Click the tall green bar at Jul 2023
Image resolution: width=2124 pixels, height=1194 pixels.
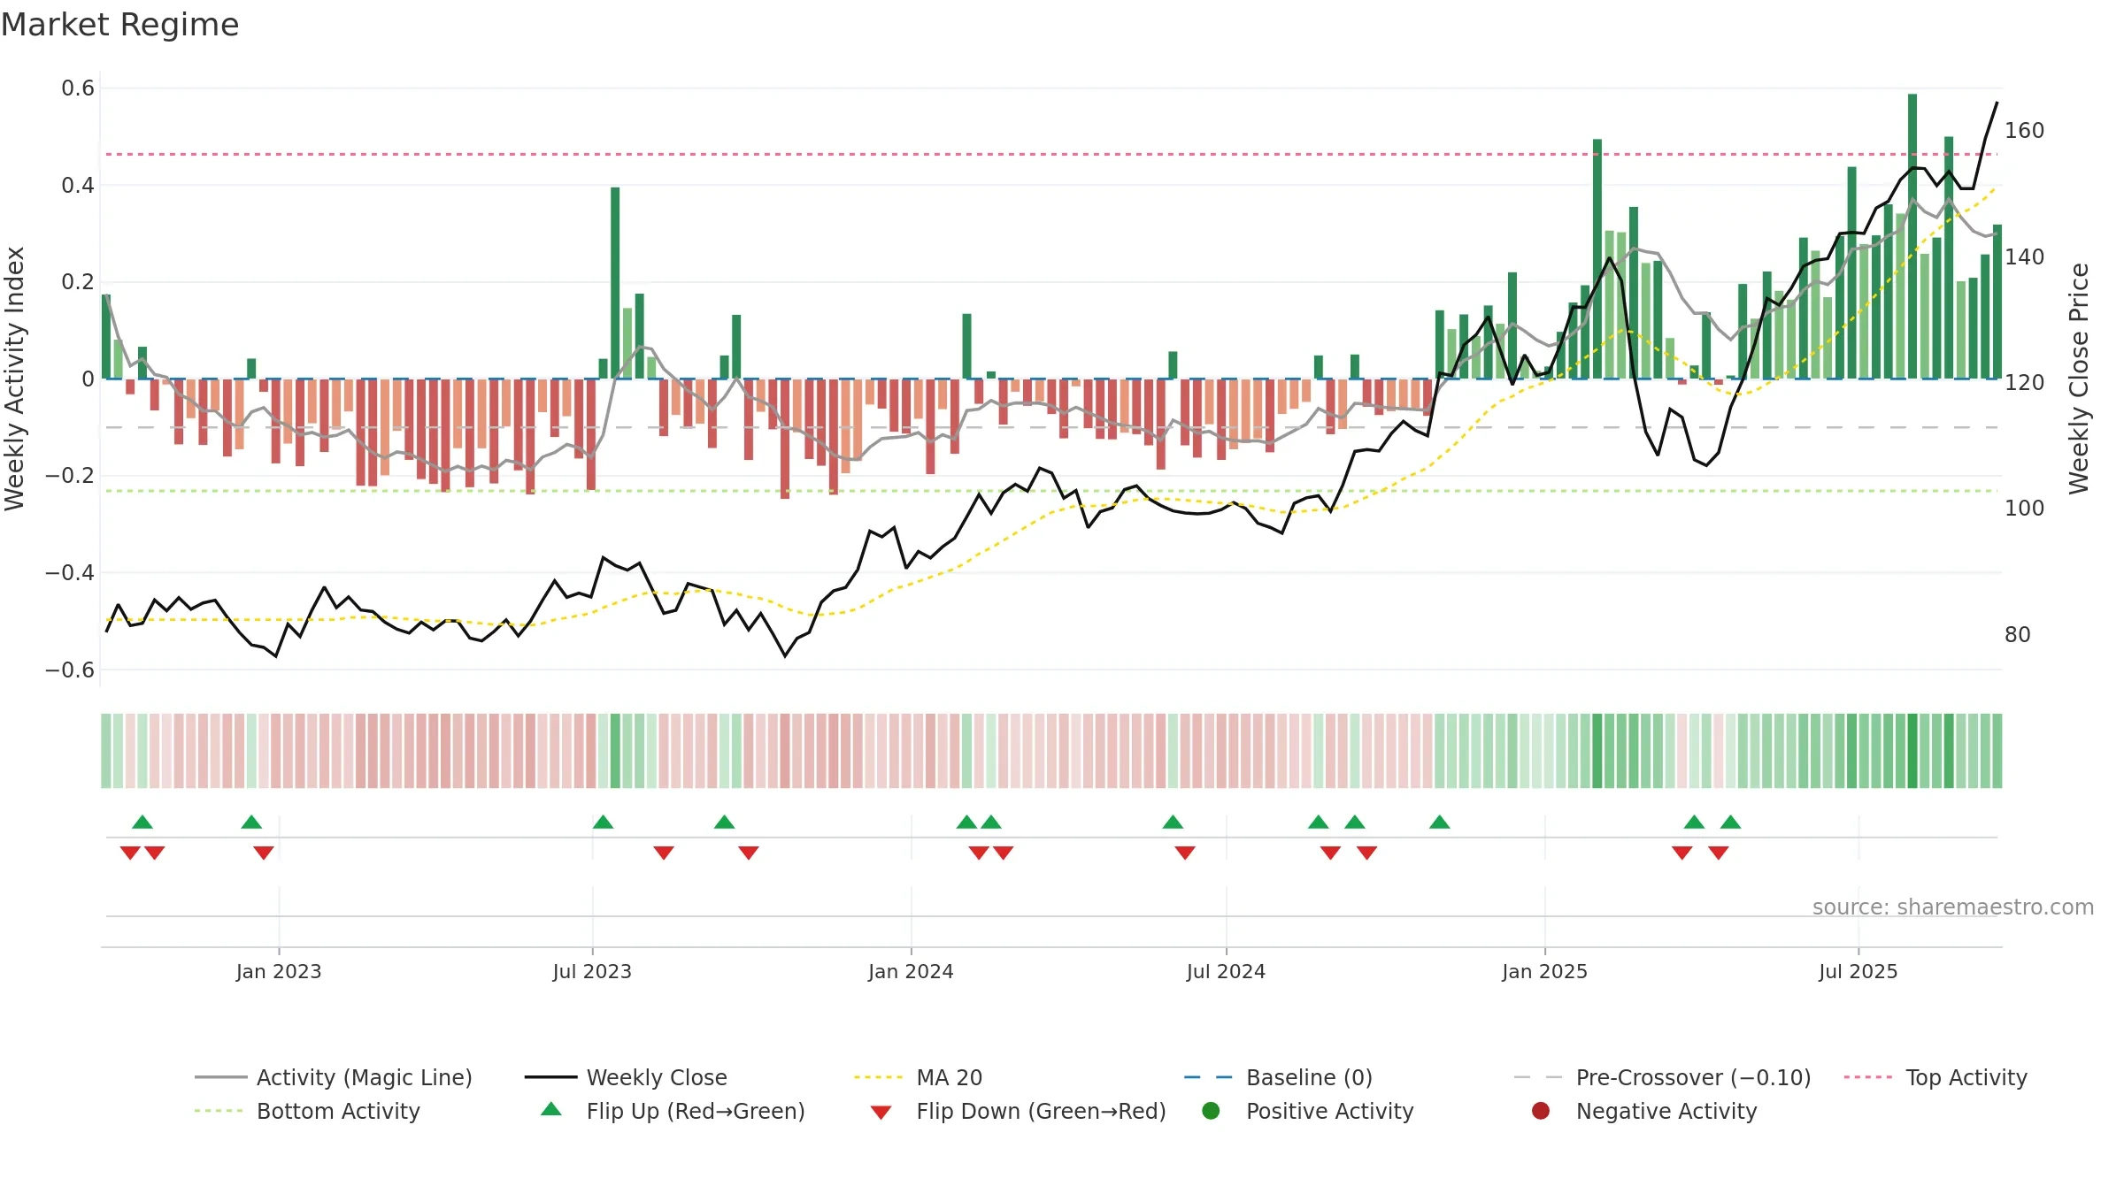click(x=615, y=283)
